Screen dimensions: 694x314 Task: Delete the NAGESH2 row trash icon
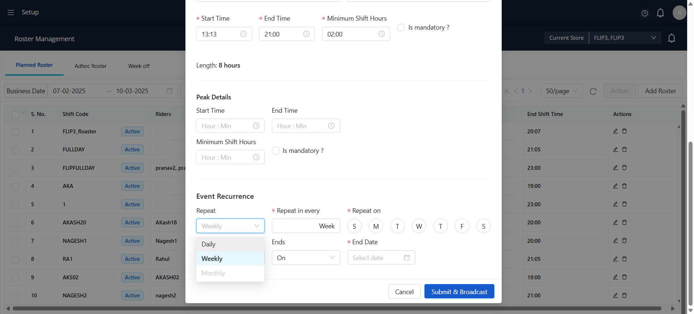pyautogui.click(x=624, y=295)
